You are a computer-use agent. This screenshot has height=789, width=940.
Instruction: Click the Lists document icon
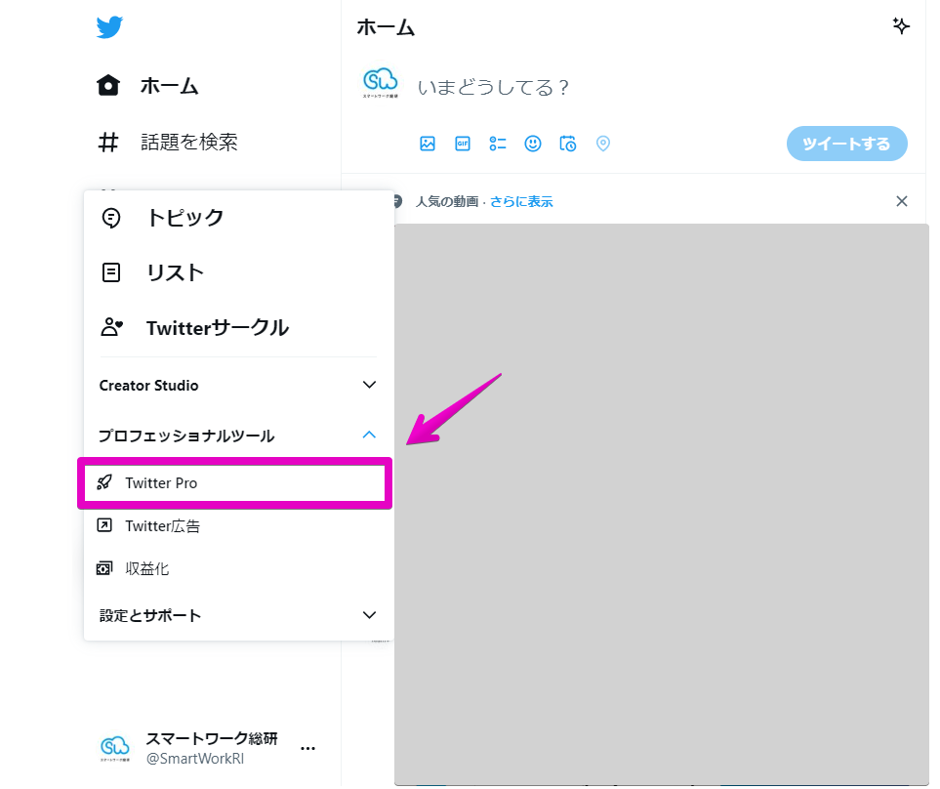pos(111,272)
